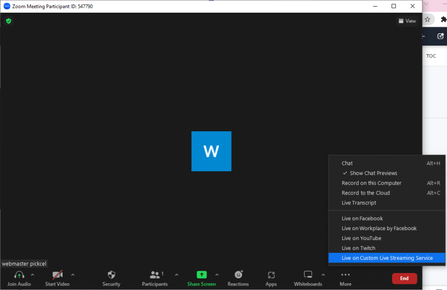
Task: Open the extensions puzzle icon in browser
Action: [x=444, y=19]
